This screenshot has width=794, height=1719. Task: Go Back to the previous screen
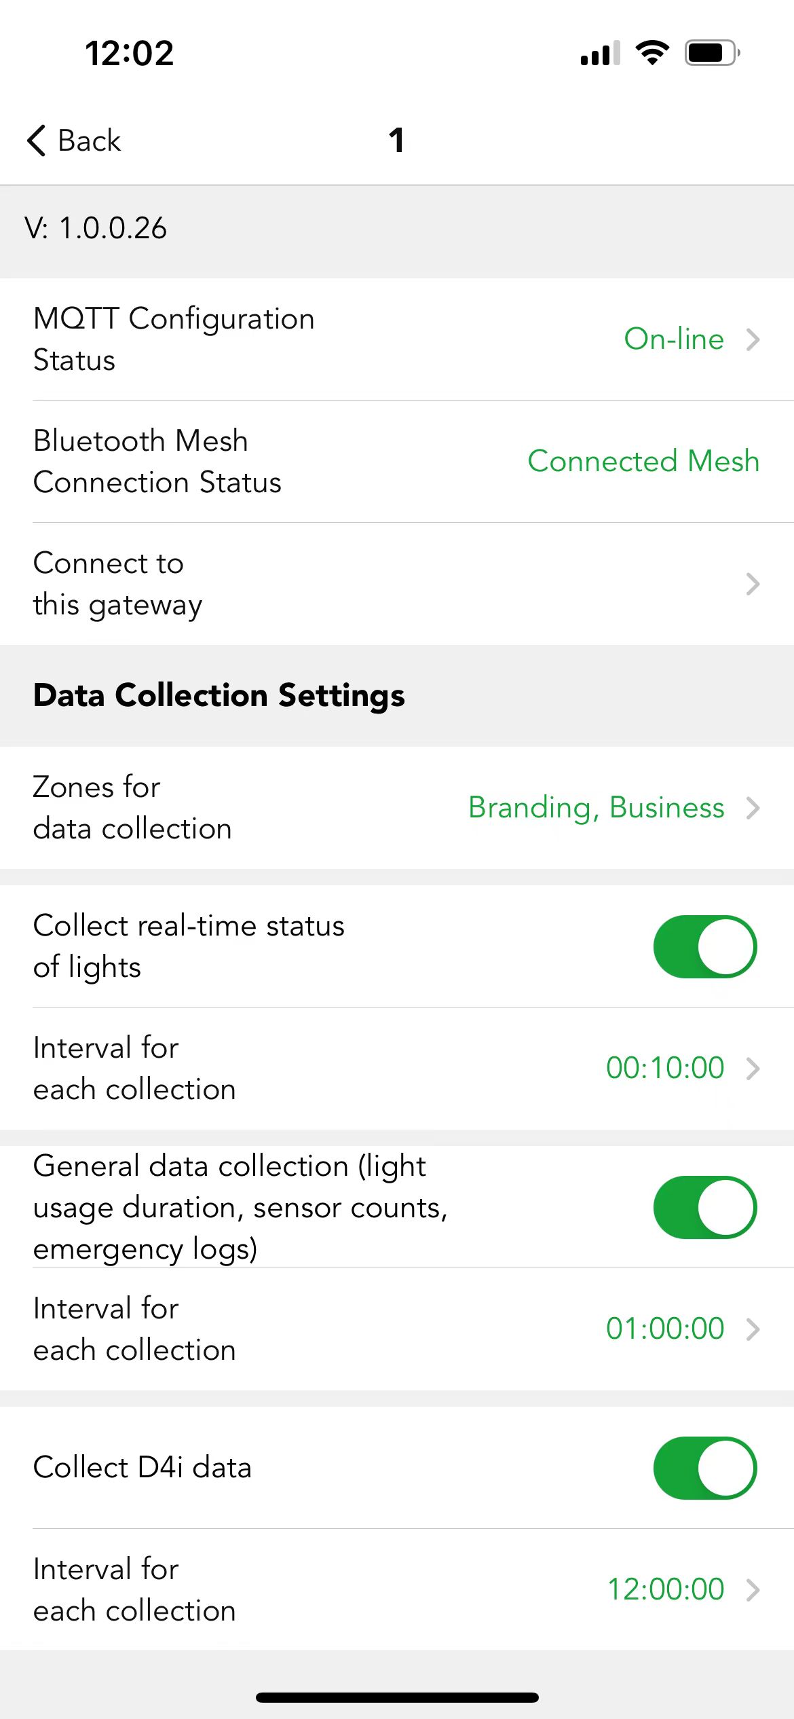[73, 141]
